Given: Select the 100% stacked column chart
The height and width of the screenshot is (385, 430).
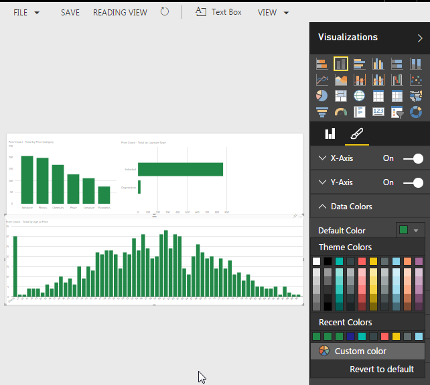Looking at the screenshot, I should click(416, 64).
